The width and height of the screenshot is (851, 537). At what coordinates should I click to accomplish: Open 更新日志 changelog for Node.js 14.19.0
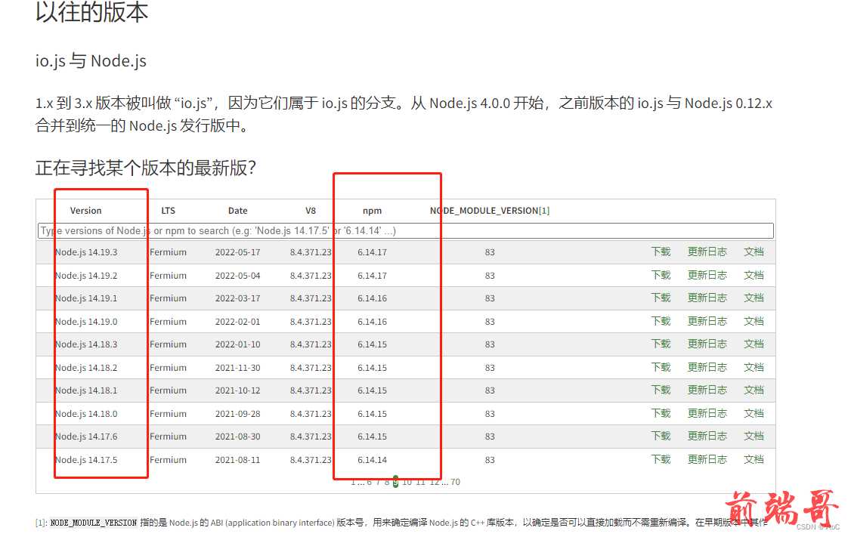coord(707,321)
